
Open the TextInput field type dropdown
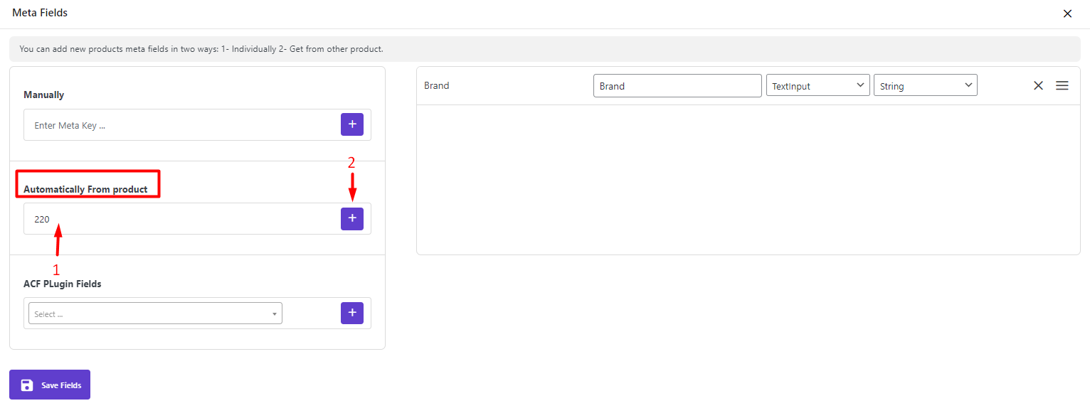click(818, 85)
